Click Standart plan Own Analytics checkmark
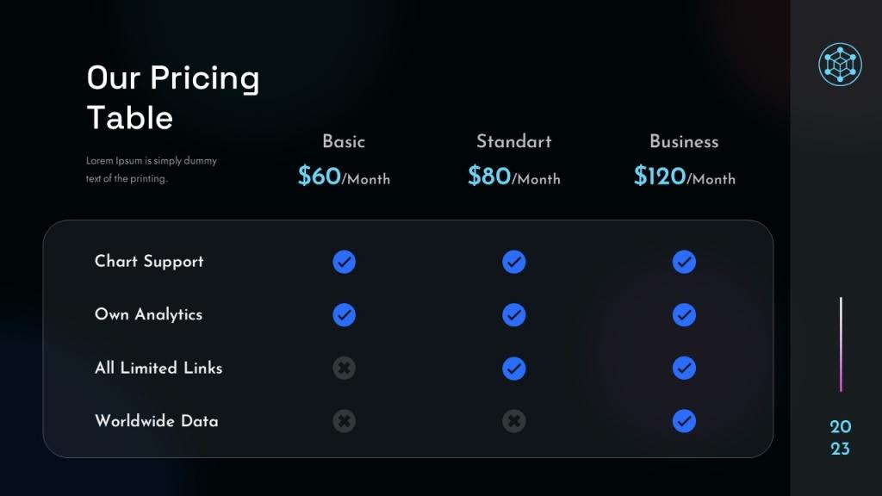The width and height of the screenshot is (882, 496). 514,315
